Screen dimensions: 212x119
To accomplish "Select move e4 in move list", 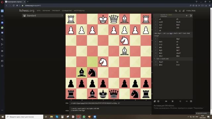I will tap(160, 19).
